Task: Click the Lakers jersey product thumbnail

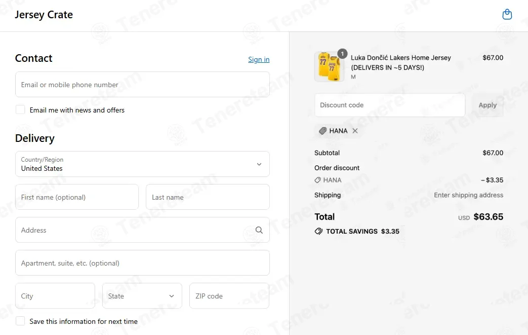Action: [x=330, y=67]
